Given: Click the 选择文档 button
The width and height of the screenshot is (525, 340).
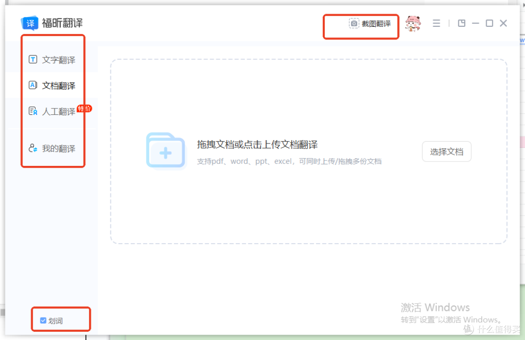Looking at the screenshot, I should pyautogui.click(x=447, y=152).
